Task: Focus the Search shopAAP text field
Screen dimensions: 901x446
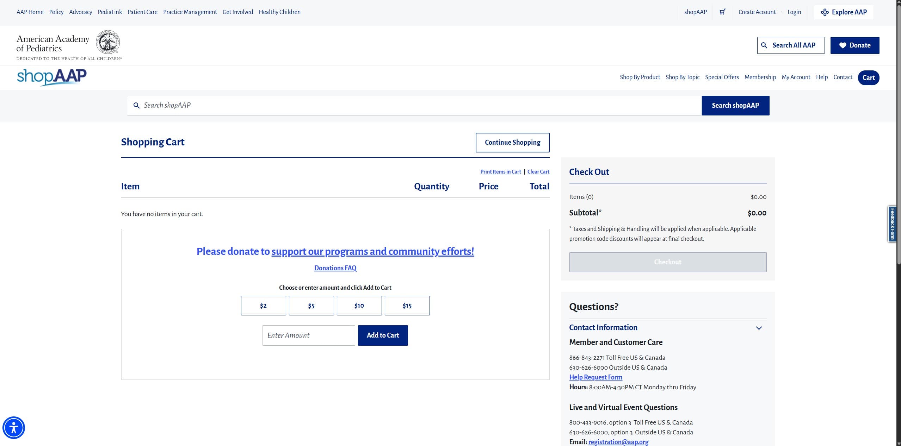Action: [x=414, y=105]
